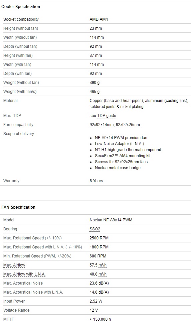Click the SSO2 bearing link

(95, 229)
